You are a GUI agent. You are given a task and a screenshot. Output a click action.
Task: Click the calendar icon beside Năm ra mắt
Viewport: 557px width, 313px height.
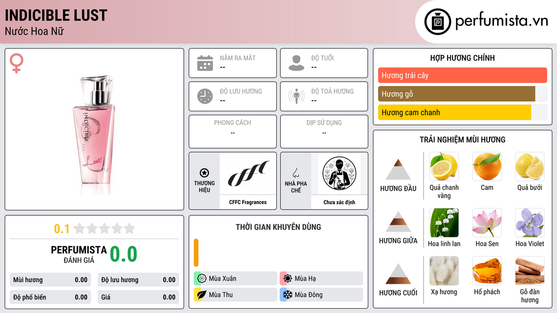point(205,63)
